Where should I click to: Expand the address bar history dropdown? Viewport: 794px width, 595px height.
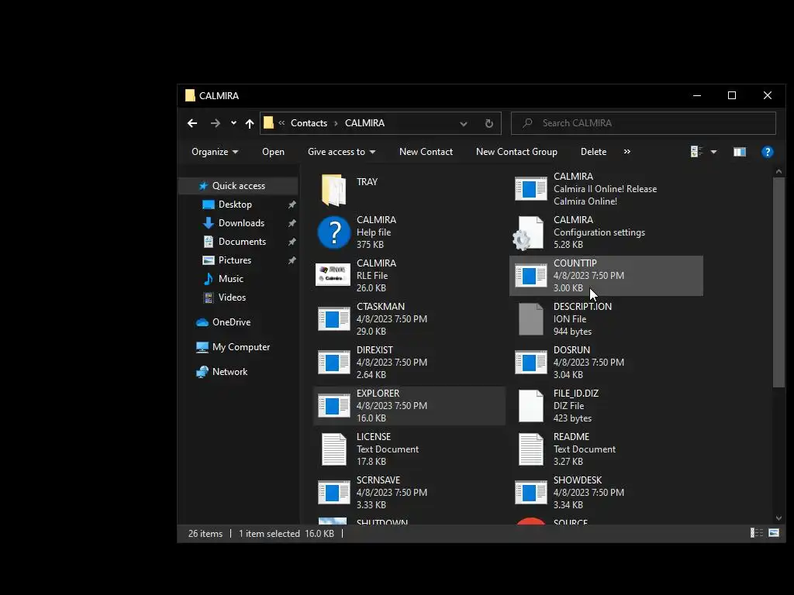coord(464,123)
